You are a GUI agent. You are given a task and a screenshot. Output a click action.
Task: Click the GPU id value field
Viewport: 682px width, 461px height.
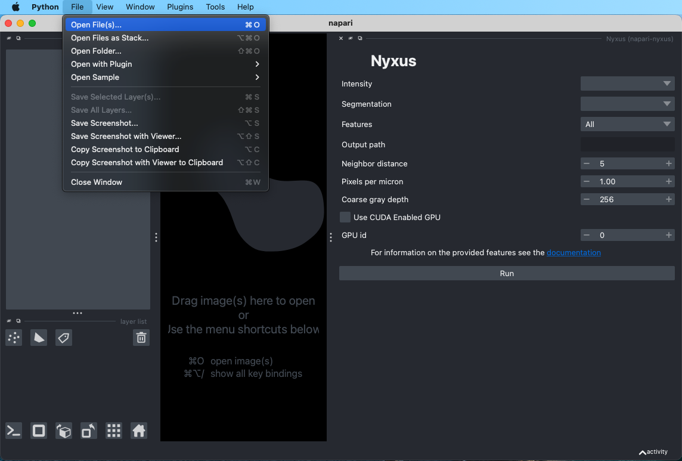coord(627,235)
